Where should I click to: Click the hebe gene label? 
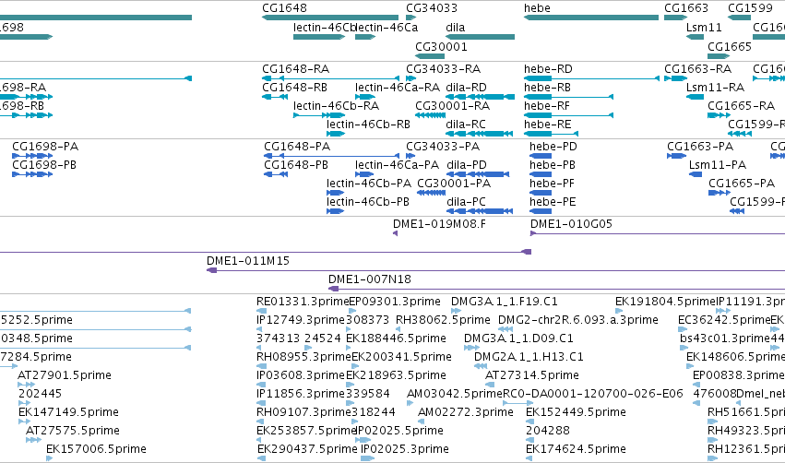(x=537, y=8)
